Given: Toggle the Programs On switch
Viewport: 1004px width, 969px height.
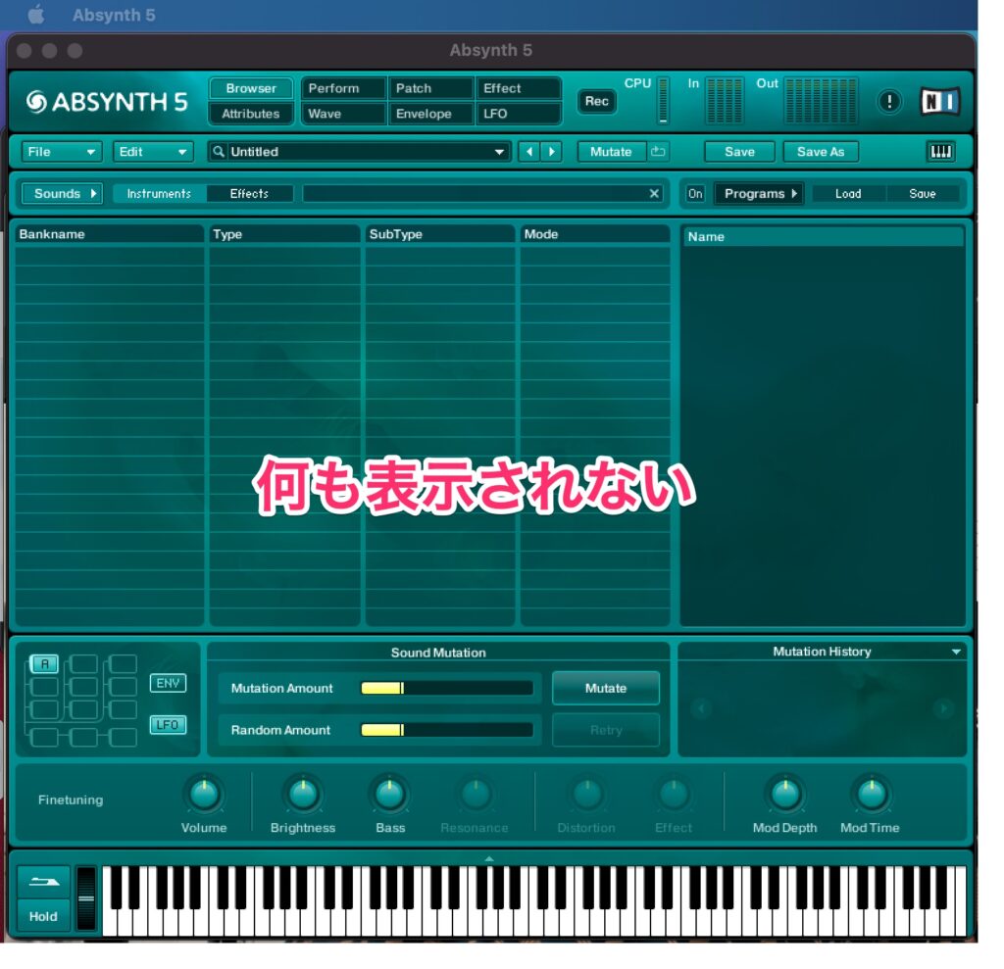Looking at the screenshot, I should (x=695, y=194).
